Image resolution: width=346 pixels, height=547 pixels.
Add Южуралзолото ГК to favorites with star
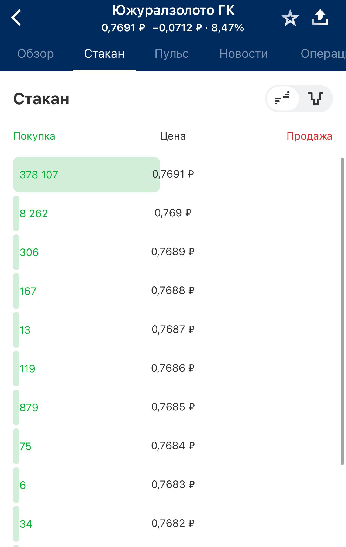290,18
